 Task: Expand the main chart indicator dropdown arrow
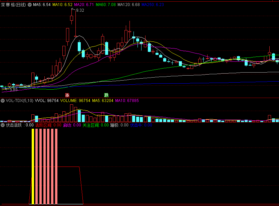coord(30,5)
